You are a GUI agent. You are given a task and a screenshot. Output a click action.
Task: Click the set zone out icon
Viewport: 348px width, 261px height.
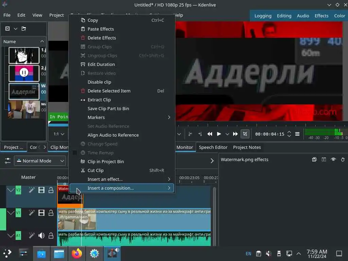tap(200, 134)
